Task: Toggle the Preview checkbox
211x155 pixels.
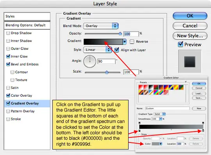Action: pos(180,44)
